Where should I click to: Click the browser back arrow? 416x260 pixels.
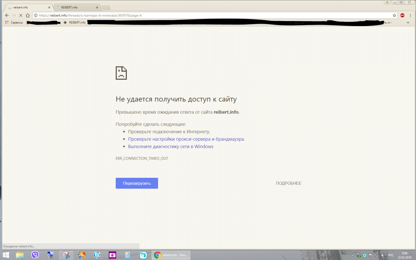point(7,15)
